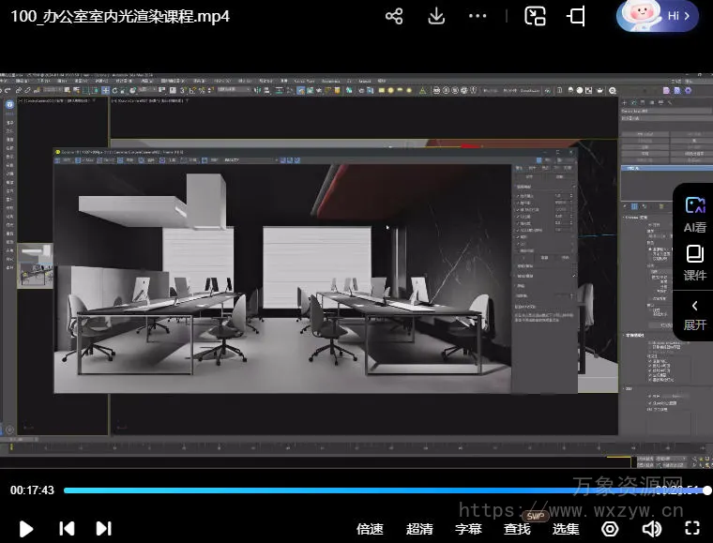The width and height of the screenshot is (713, 543).
Task: Click the video progress bar
Action: pos(375,490)
